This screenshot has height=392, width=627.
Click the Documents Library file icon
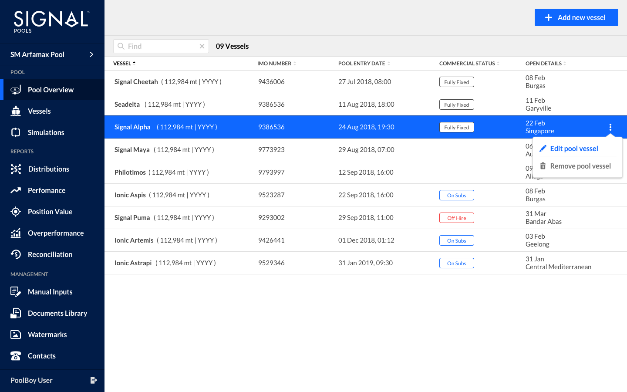pyautogui.click(x=16, y=313)
